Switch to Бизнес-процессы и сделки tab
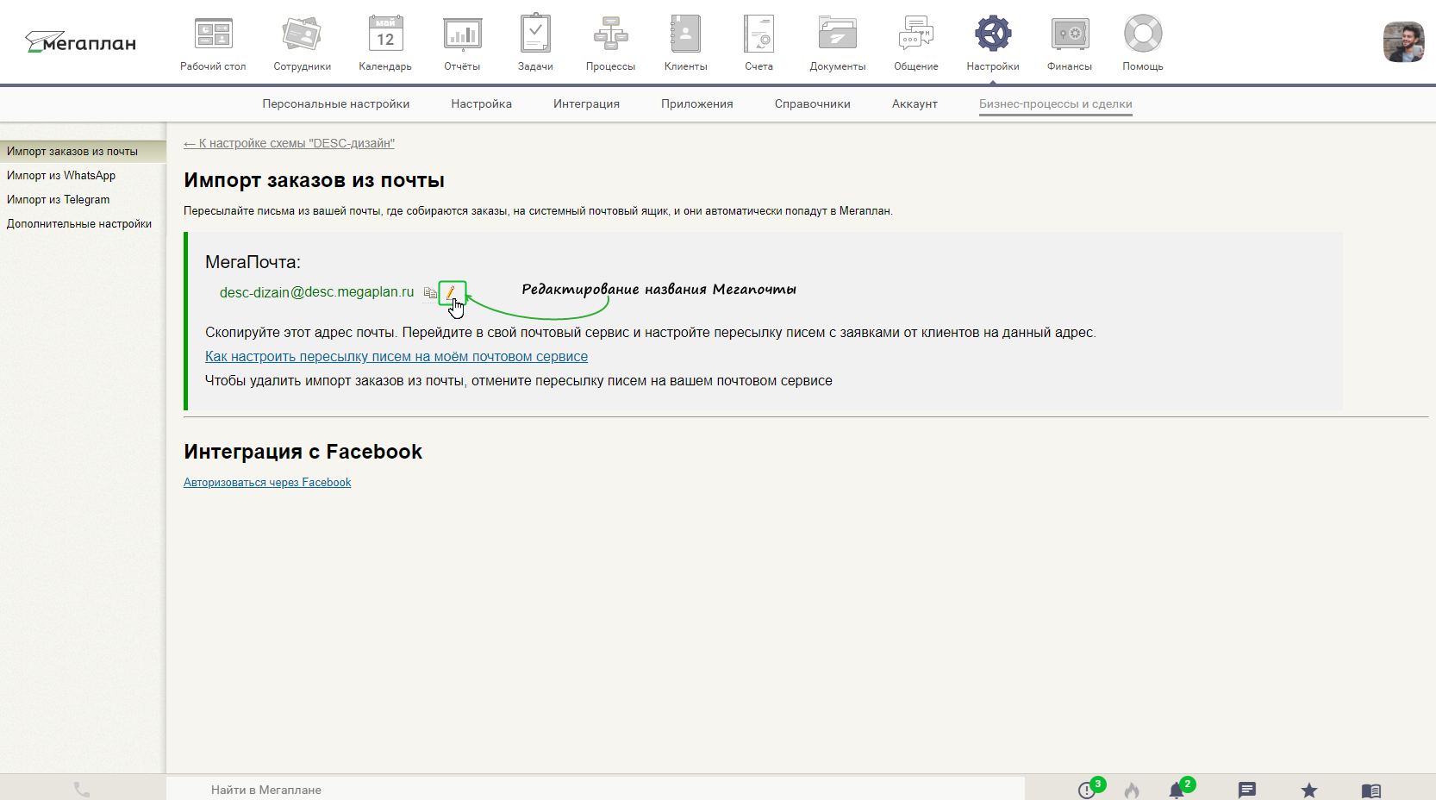This screenshot has height=800, width=1436. click(1056, 104)
